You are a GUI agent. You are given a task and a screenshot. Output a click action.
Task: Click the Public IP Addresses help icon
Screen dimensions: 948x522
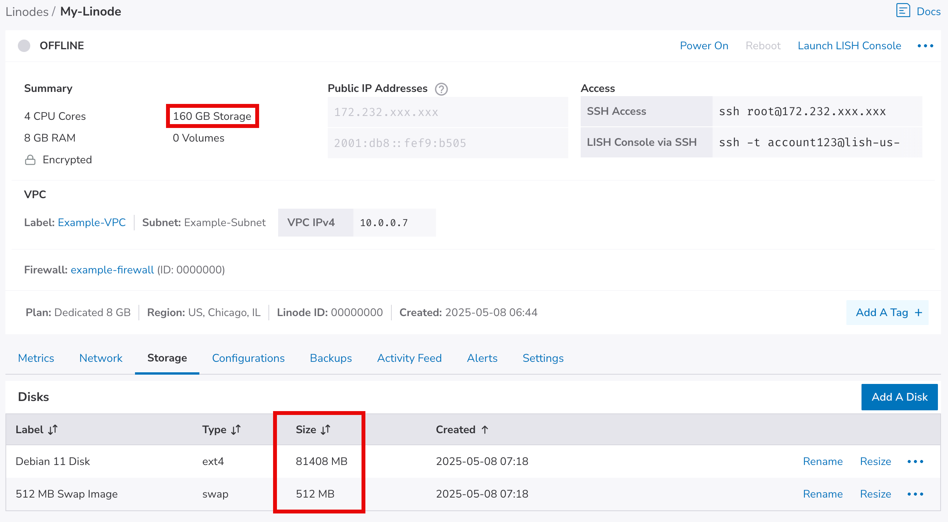(441, 89)
